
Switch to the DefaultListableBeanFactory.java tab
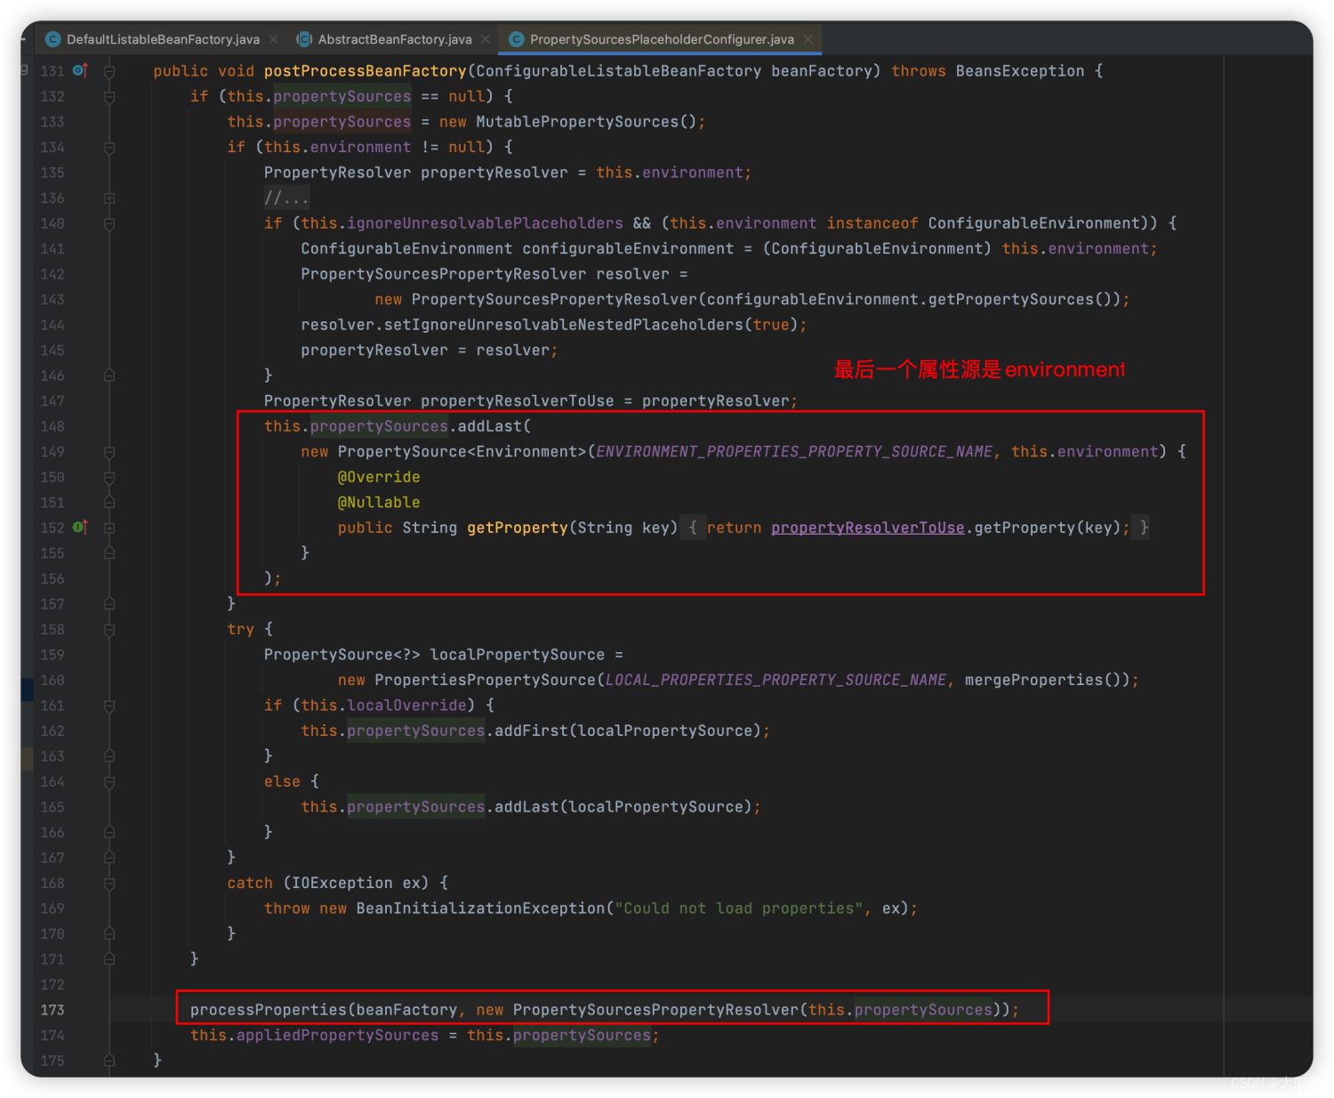(163, 39)
